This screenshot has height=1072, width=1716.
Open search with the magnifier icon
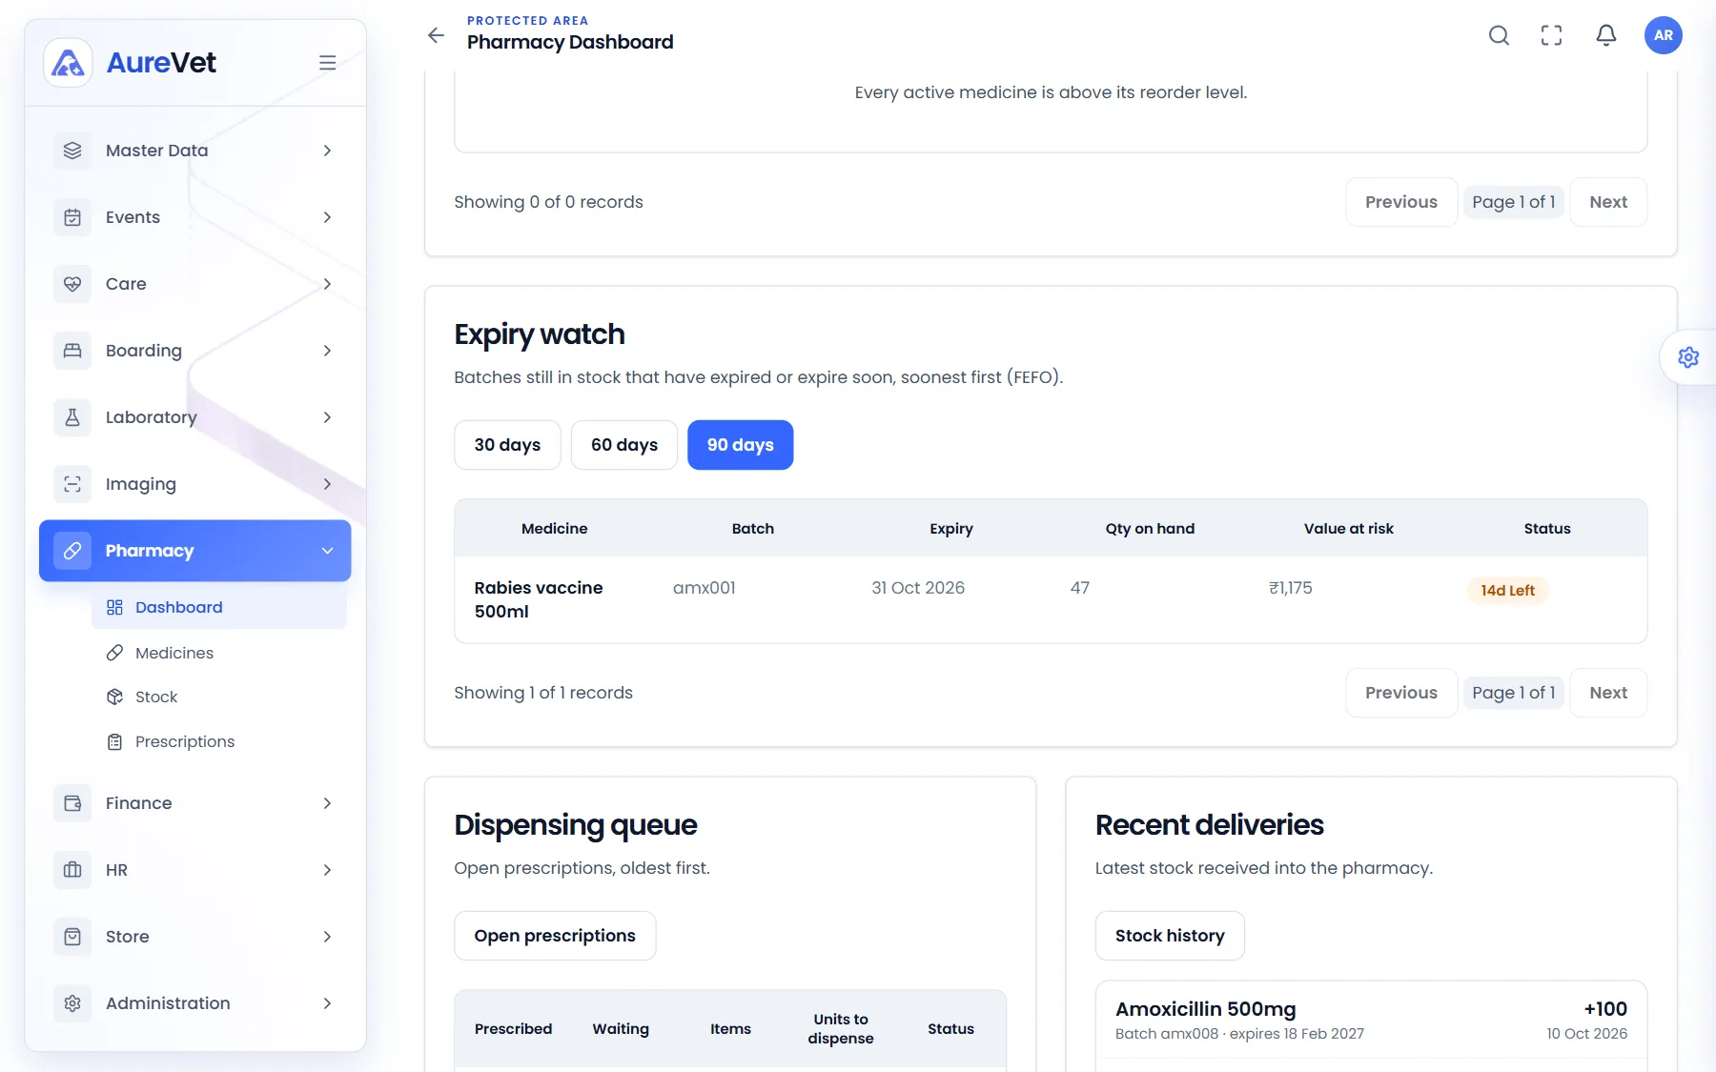1499,35
